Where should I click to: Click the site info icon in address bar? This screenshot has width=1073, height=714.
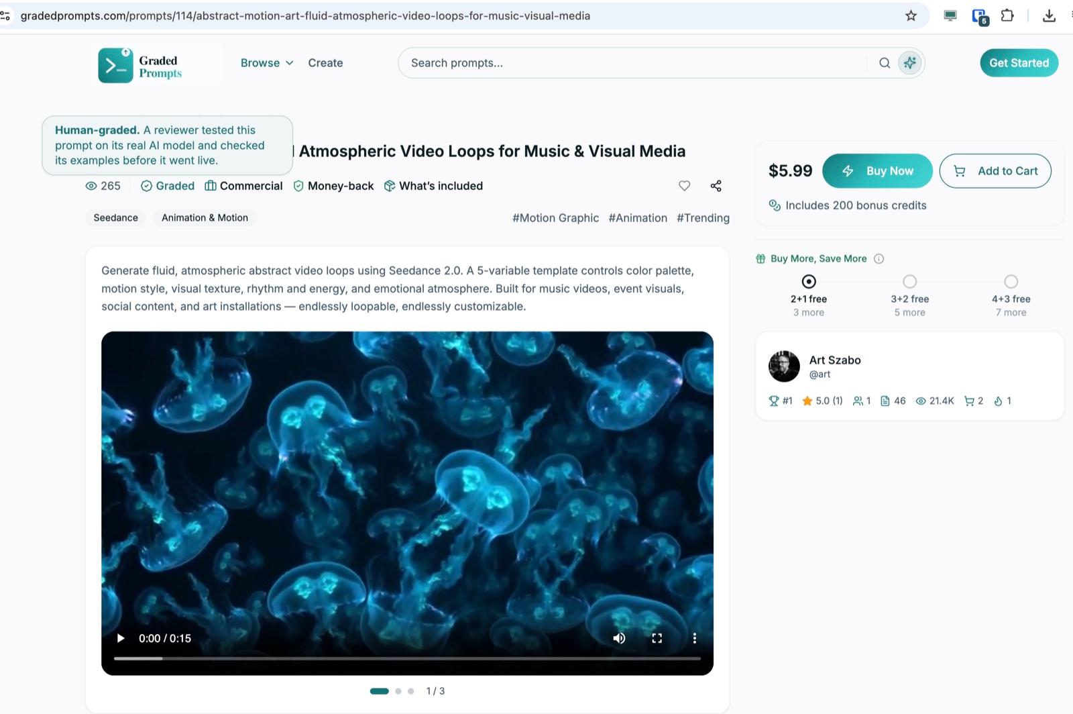tap(5, 15)
